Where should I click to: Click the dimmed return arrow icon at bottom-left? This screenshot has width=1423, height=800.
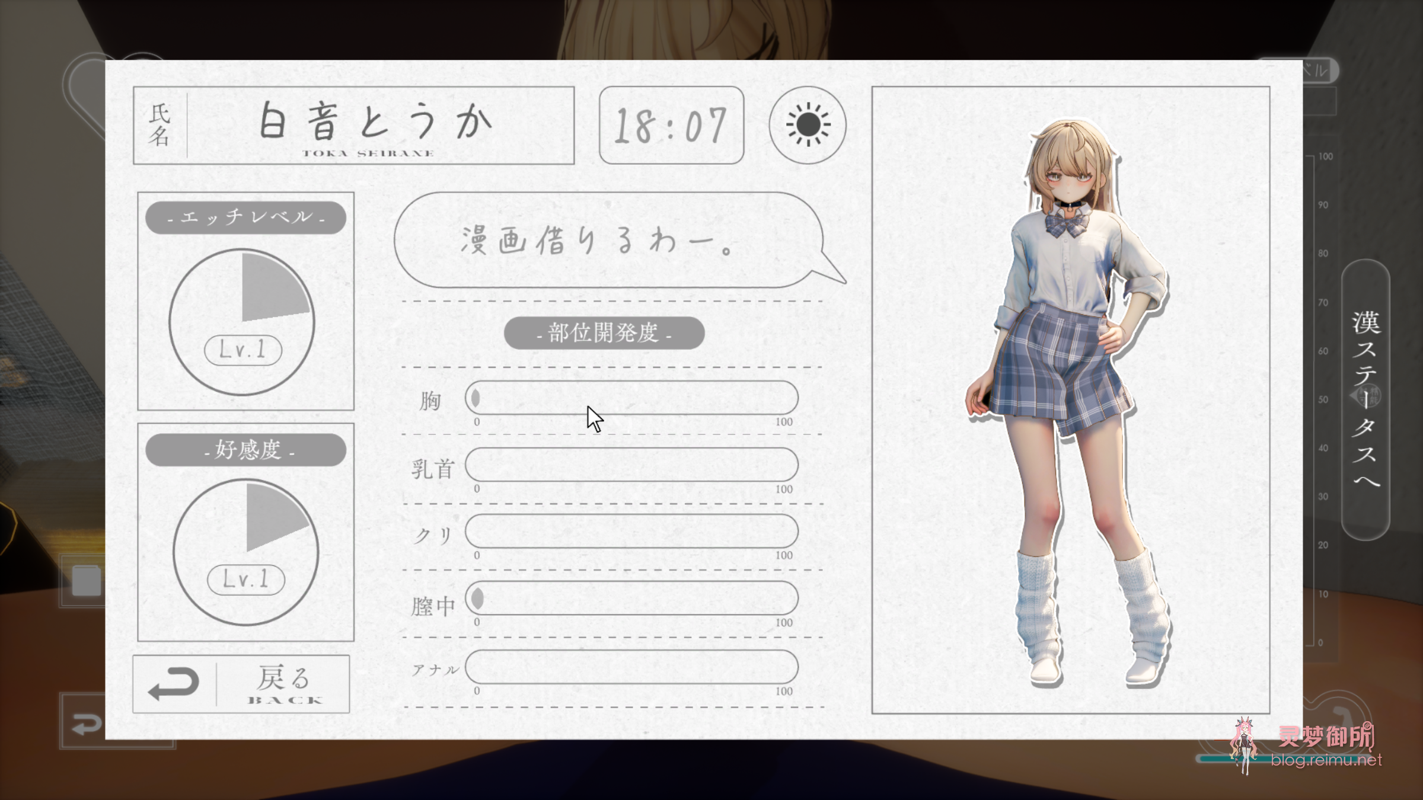87,724
